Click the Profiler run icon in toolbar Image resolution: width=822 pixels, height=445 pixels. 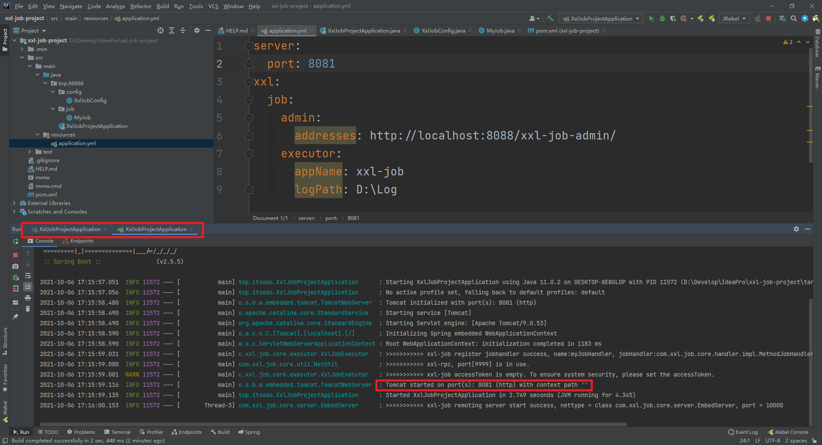tap(684, 18)
